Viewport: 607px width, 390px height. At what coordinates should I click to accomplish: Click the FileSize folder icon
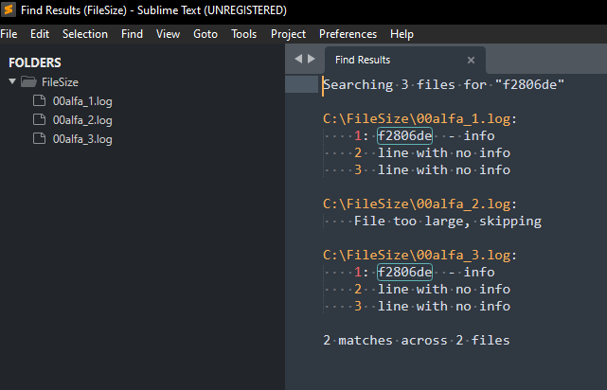(x=28, y=81)
